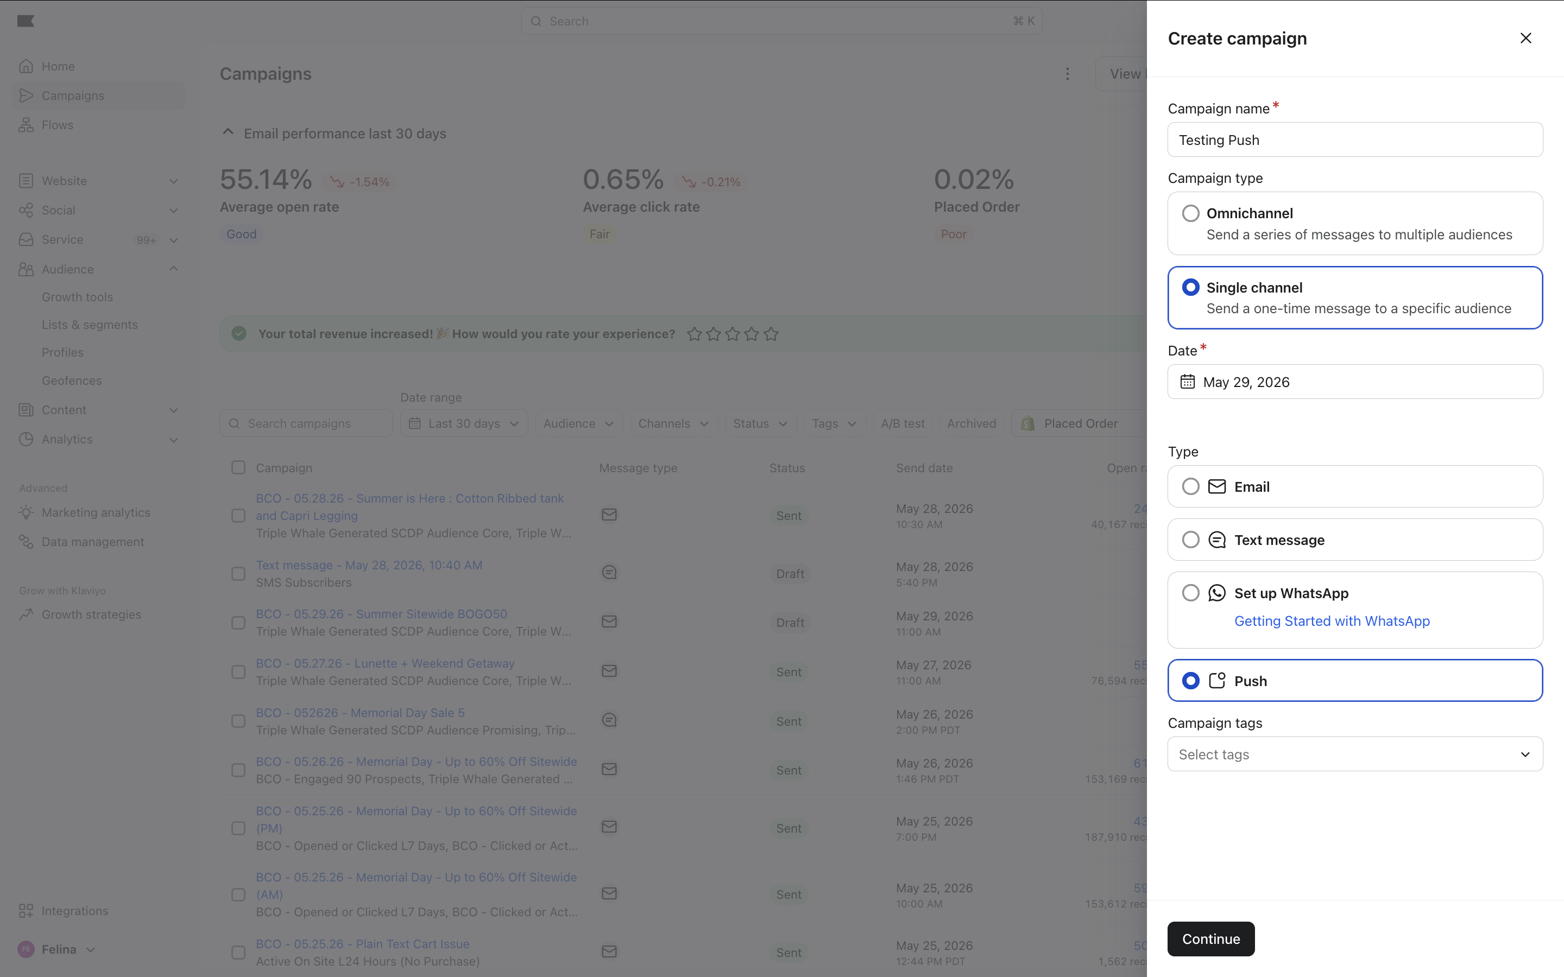The width and height of the screenshot is (1564, 977).
Task: Rate experience with the first star
Action: tap(694, 334)
